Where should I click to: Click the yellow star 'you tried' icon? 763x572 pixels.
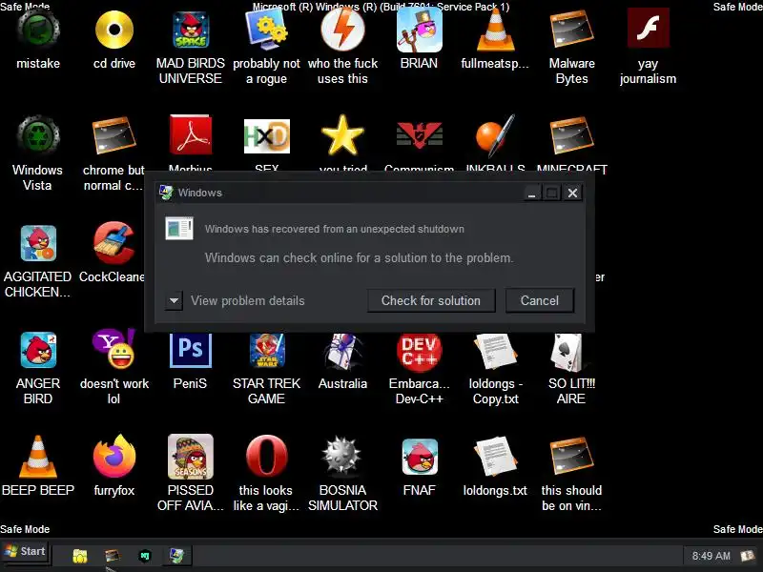click(343, 135)
